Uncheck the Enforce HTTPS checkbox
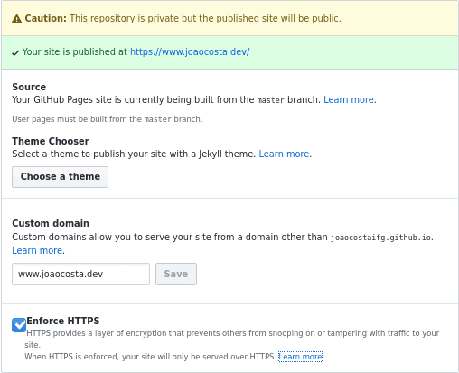 [x=19, y=325]
